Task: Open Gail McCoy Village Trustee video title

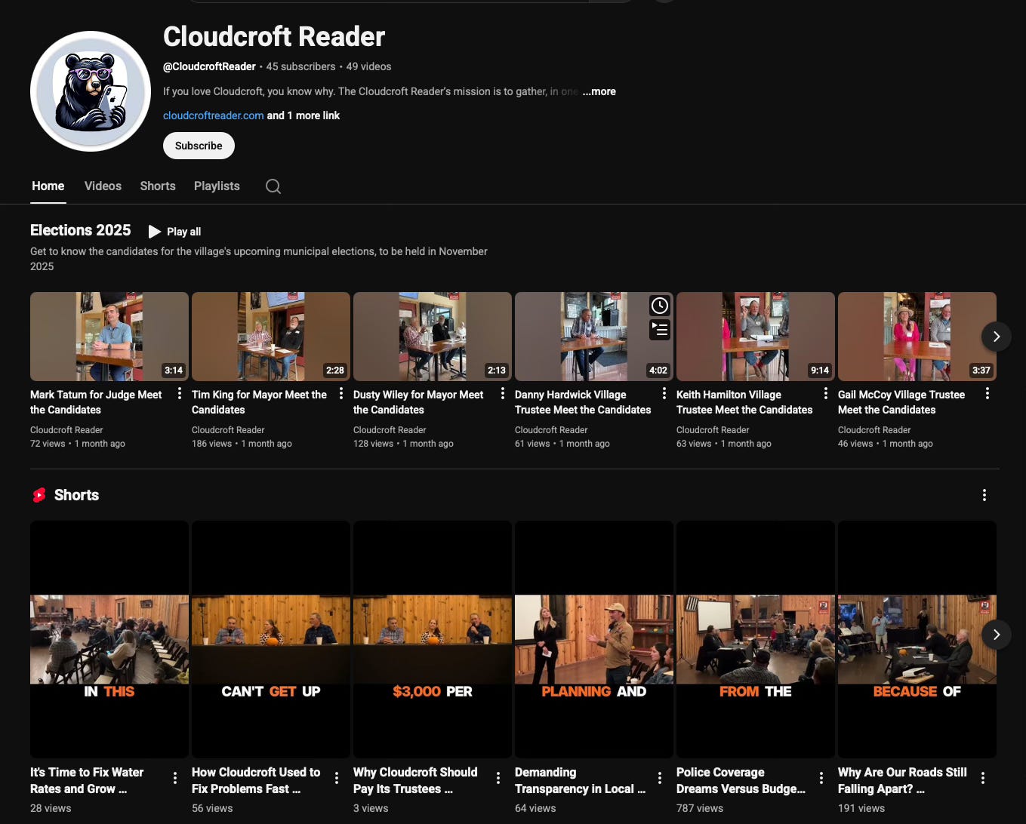Action: coord(901,402)
